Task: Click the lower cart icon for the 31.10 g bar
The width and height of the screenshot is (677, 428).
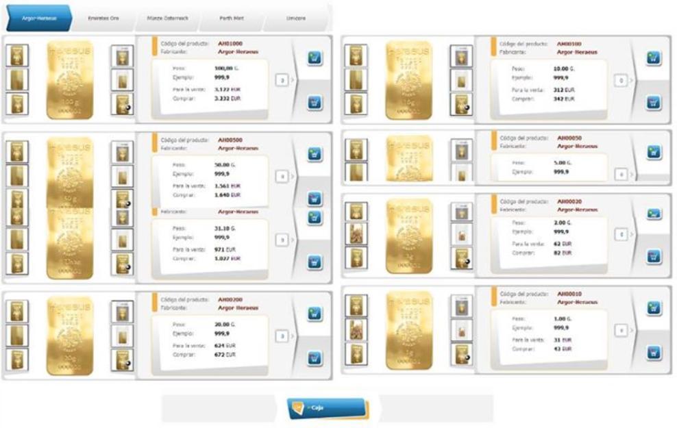Action: (315, 262)
